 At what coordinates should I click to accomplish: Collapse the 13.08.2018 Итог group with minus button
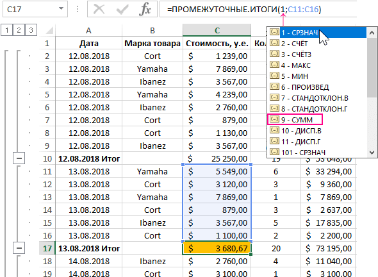click(19, 248)
